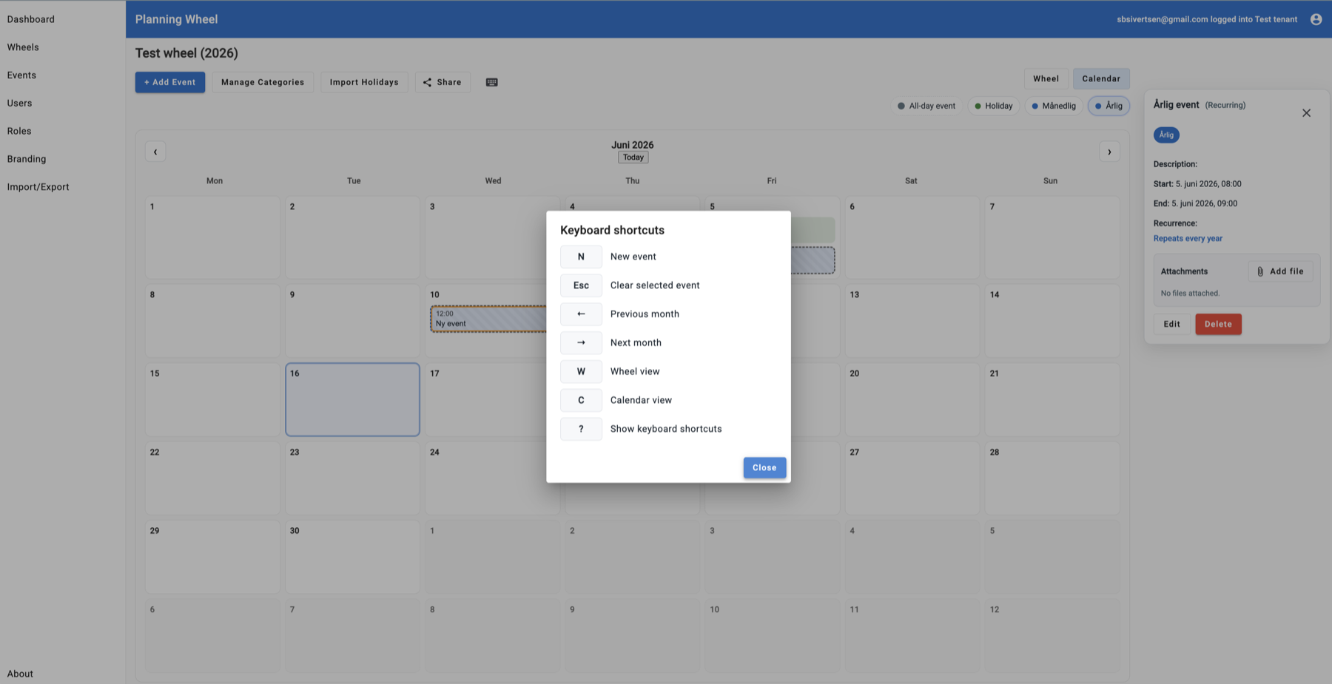
Task: Toggle the Månedlig category filter
Action: click(x=1054, y=106)
